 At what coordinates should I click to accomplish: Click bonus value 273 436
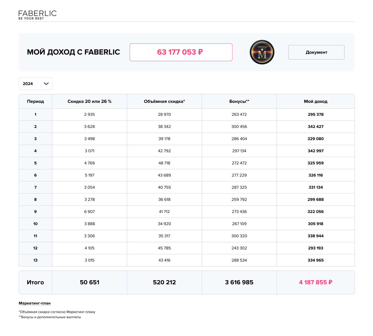pyautogui.click(x=239, y=212)
